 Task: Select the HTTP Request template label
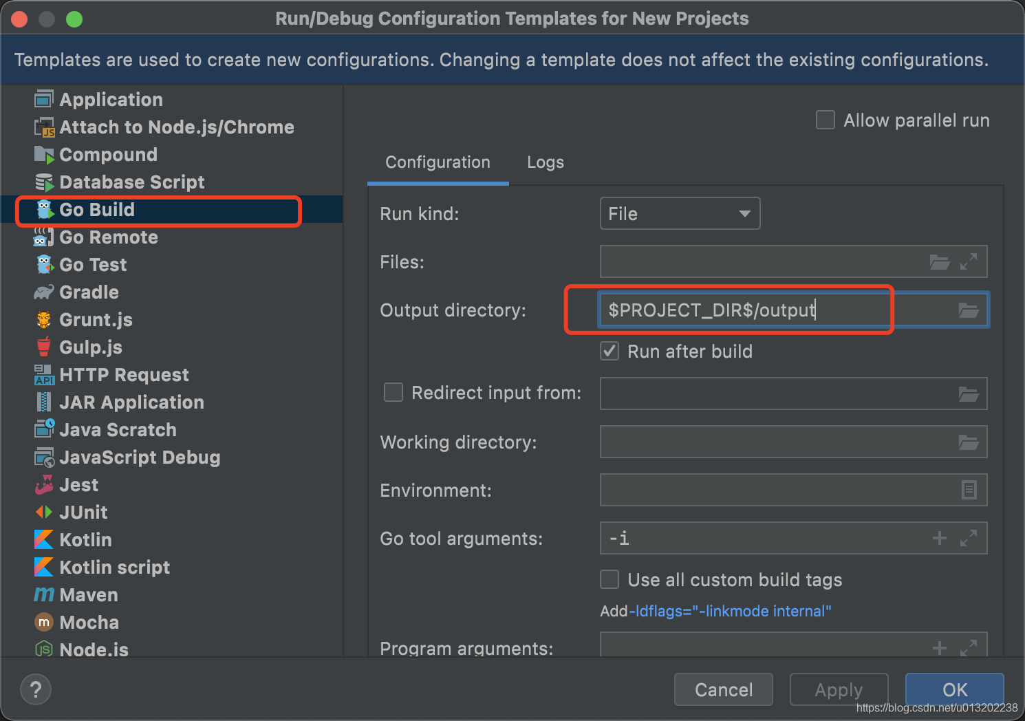pos(124,375)
